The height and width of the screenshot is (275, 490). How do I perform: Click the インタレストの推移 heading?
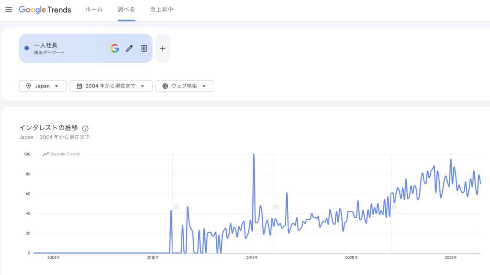(48, 128)
